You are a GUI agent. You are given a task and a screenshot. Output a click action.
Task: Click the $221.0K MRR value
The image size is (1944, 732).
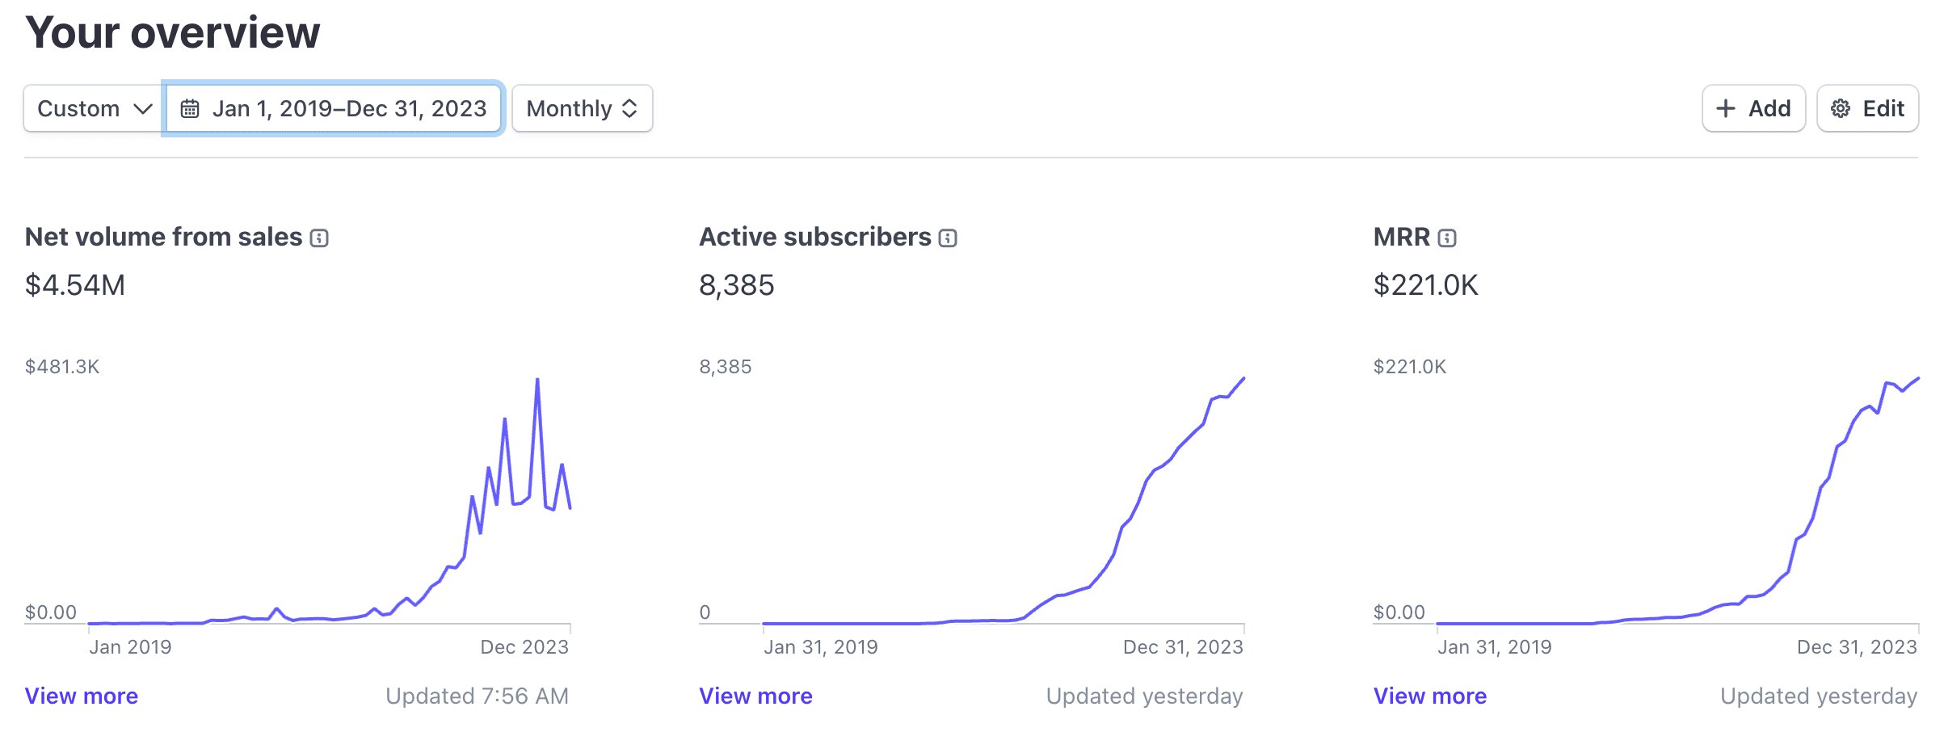pyautogui.click(x=1426, y=285)
